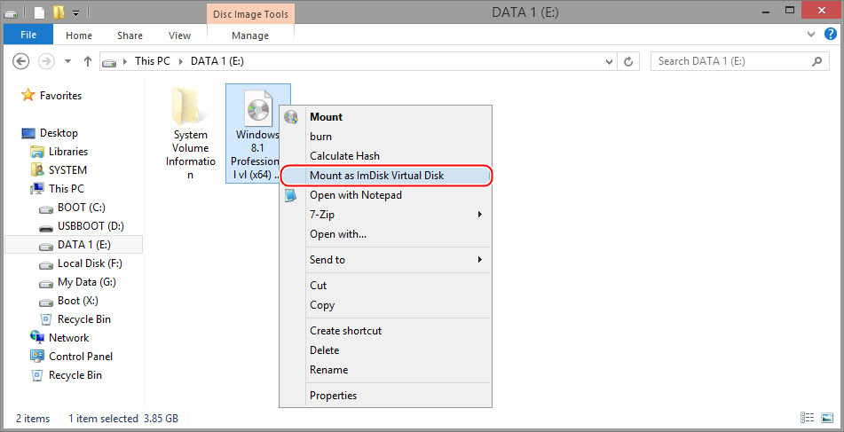Viewport: 844px width, 432px height.
Task: Switch to large icons view in status bar
Action: pos(827,418)
